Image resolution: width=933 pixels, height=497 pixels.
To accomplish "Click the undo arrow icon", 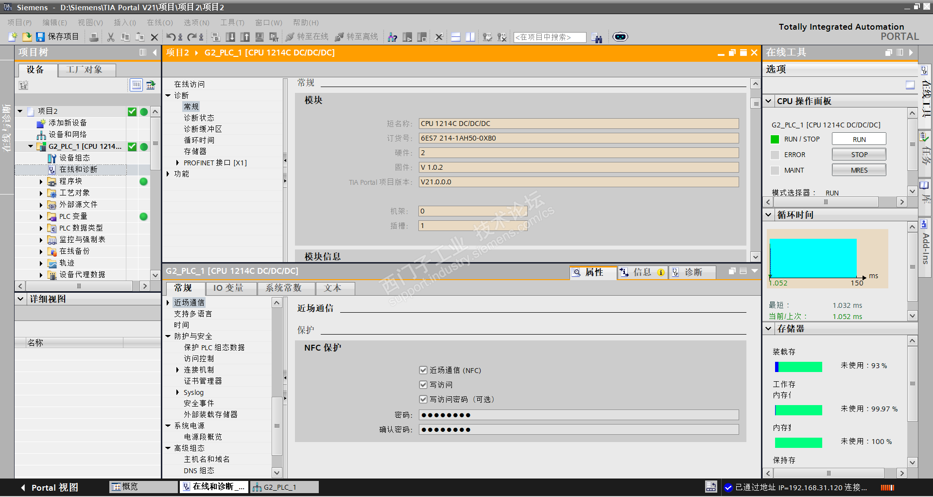I will [171, 37].
